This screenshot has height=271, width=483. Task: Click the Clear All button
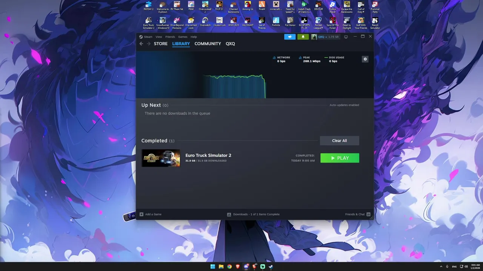(340, 141)
